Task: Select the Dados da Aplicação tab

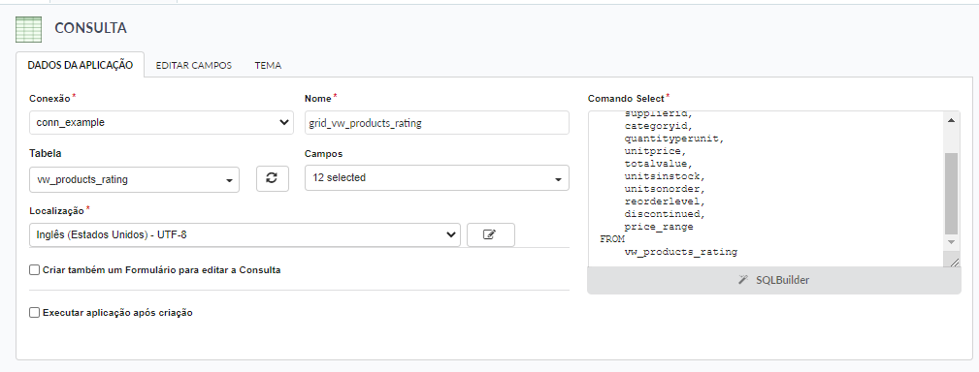Action: pyautogui.click(x=80, y=65)
